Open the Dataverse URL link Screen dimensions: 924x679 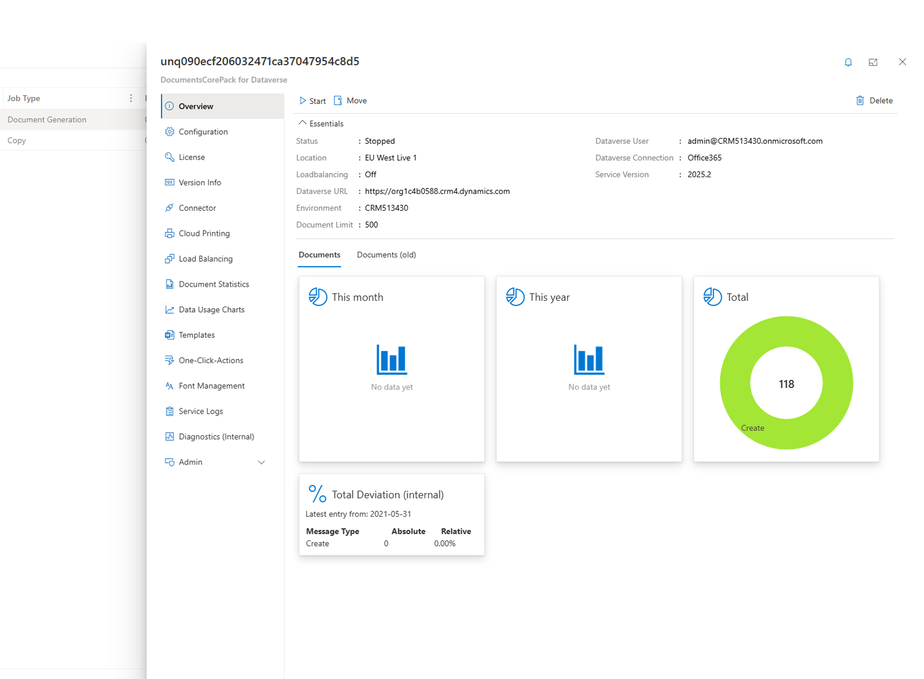pyautogui.click(x=437, y=192)
